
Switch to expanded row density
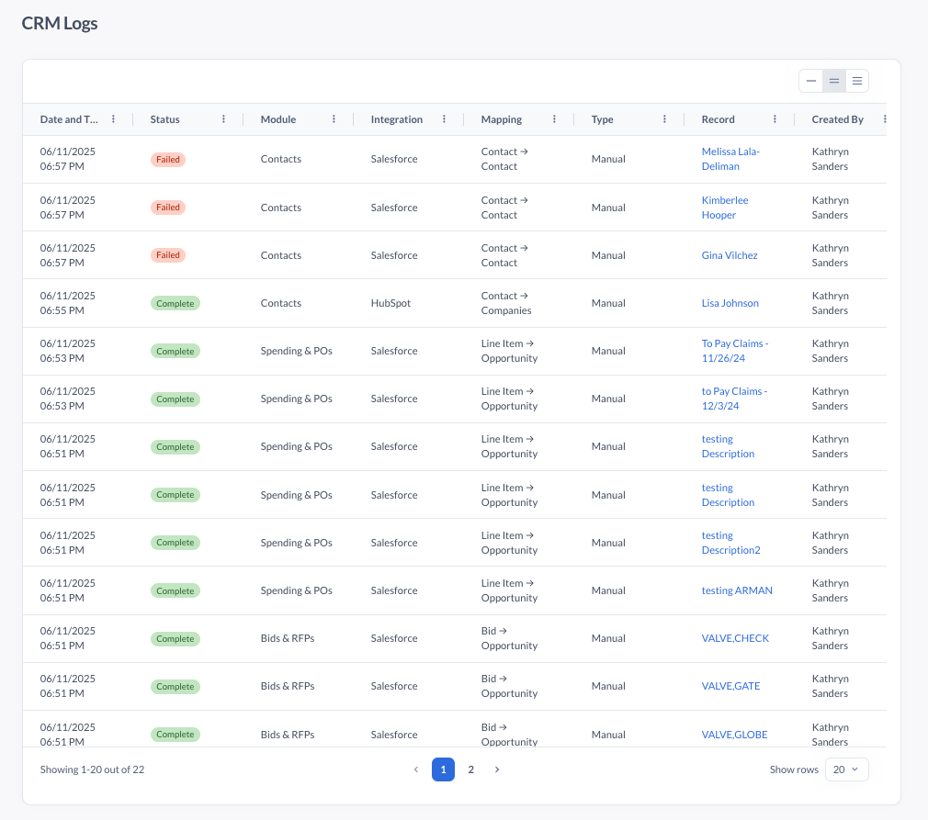coord(856,81)
